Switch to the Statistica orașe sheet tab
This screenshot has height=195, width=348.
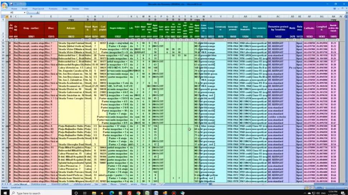click(x=38, y=184)
